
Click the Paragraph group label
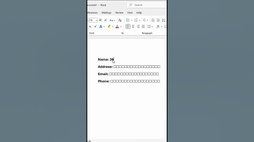click(147, 33)
